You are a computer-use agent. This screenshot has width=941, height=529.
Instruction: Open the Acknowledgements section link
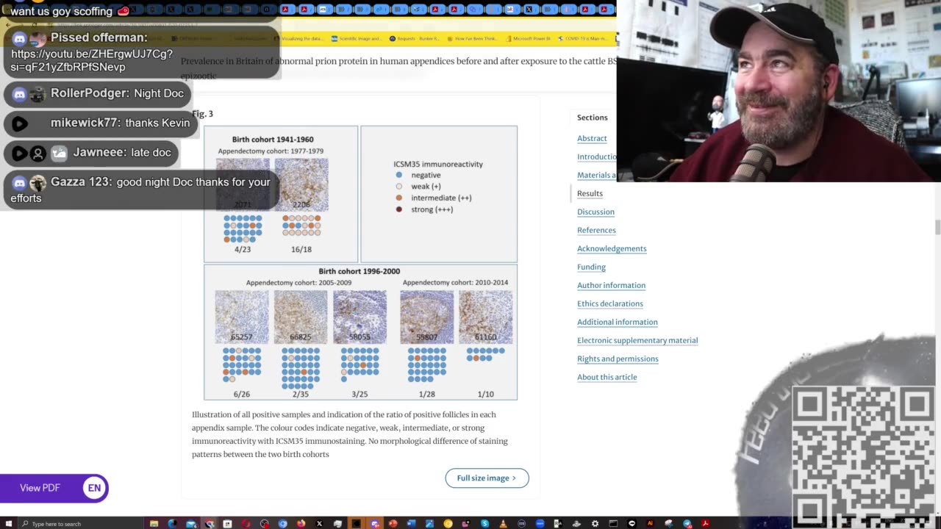pos(612,248)
